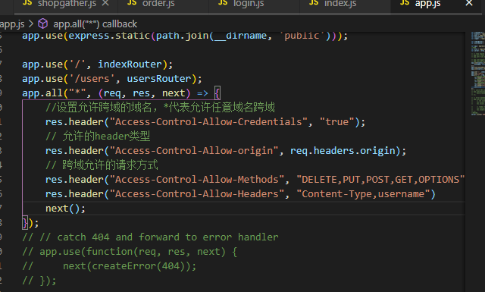
Task: Click "Content-Type,username" string
Action: point(363,194)
